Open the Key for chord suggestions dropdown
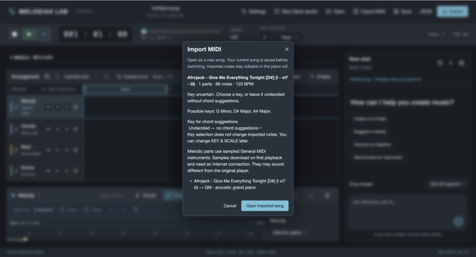This screenshot has height=257, width=476. 225,128
